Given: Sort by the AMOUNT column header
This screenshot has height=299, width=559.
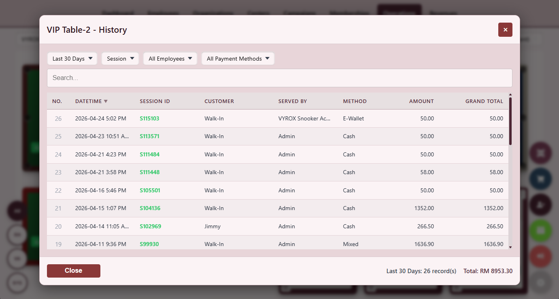Looking at the screenshot, I should coord(421,101).
